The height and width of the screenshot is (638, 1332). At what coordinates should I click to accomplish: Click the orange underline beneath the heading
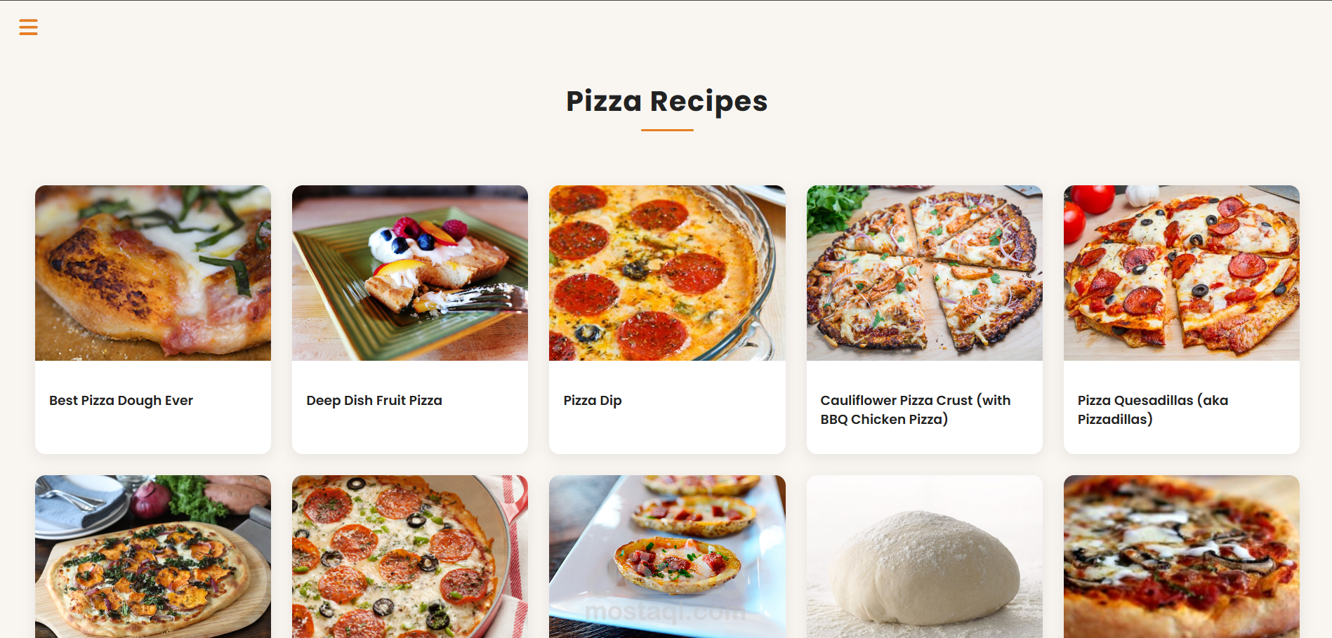(x=667, y=130)
